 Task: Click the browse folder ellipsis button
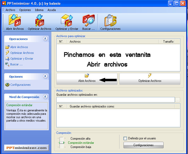coord(178,100)
